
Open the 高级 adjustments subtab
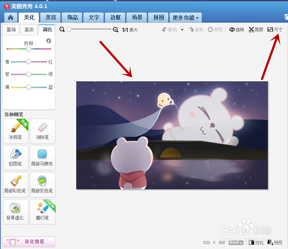pyautogui.click(x=29, y=30)
